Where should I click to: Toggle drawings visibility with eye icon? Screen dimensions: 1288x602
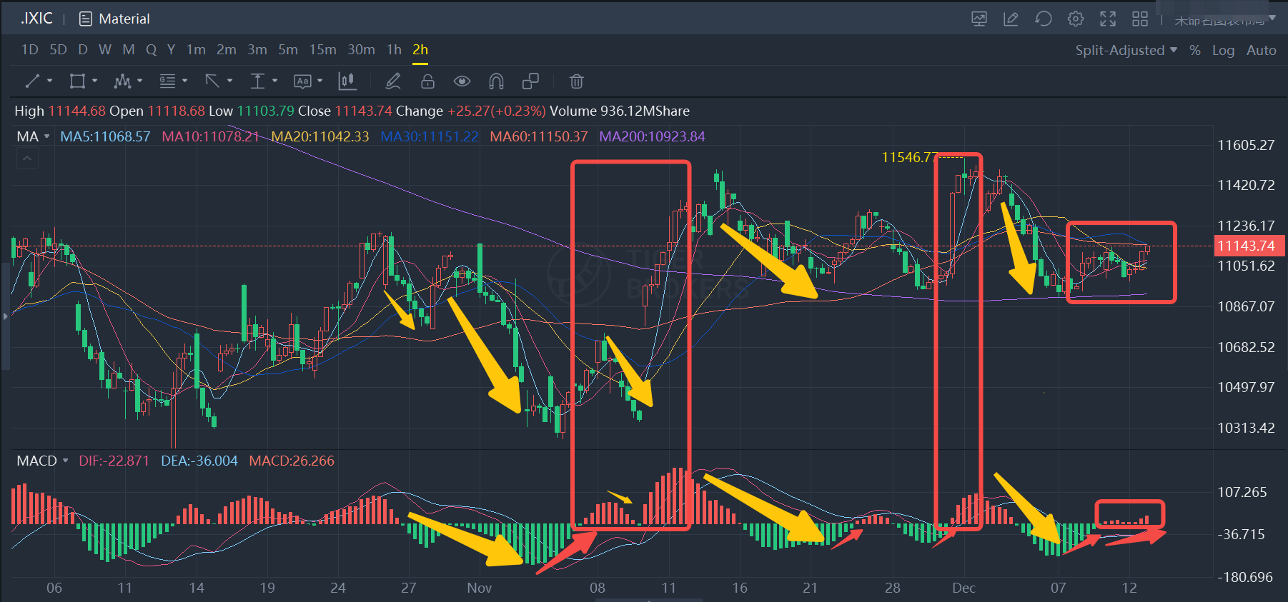tap(462, 81)
